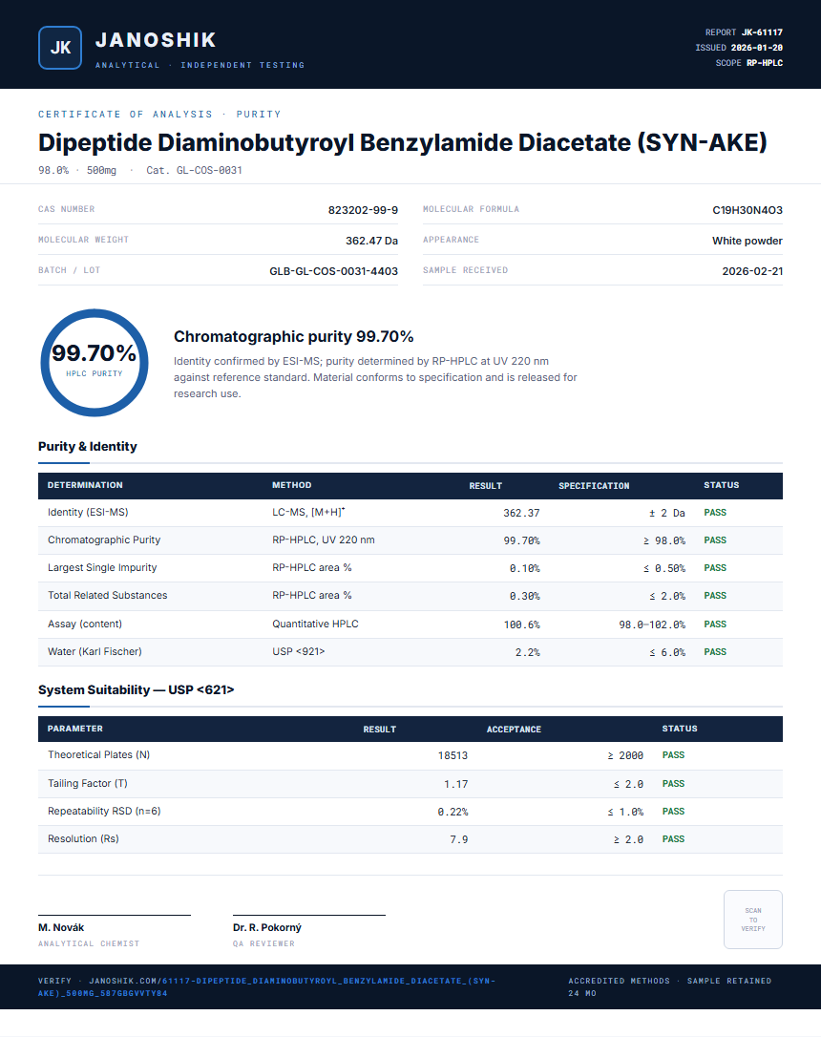Click Largest Single Impurity row label
Screen dimensions: 821x1037
pos(102,567)
